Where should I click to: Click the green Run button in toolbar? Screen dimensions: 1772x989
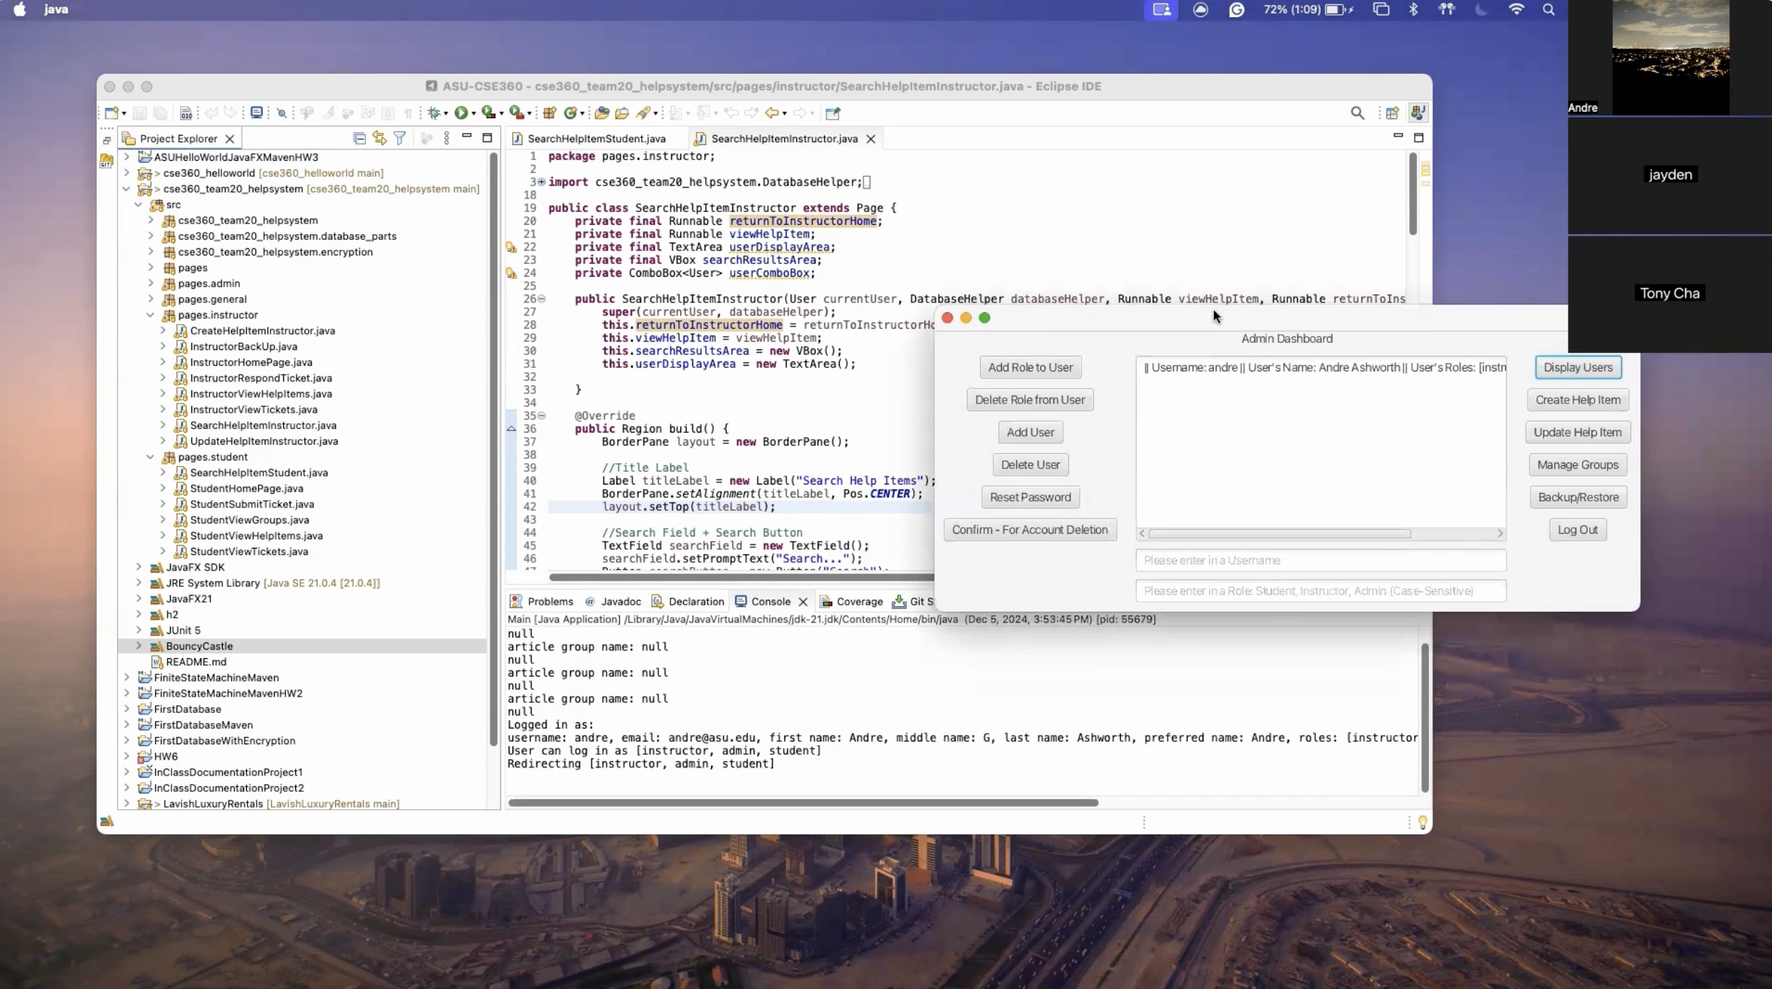pyautogui.click(x=461, y=113)
